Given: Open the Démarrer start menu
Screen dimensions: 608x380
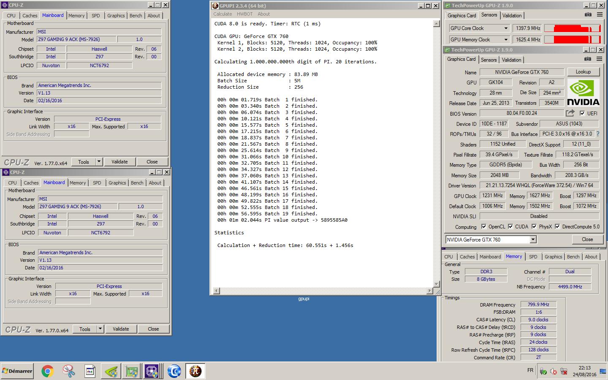Looking at the screenshot, I should coord(17,371).
